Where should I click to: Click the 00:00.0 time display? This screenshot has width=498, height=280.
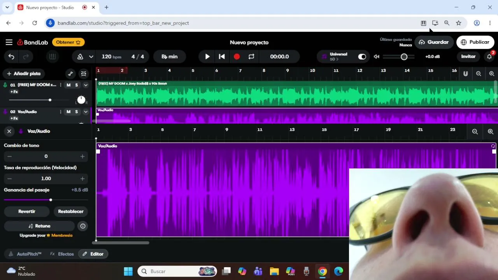coord(279,57)
